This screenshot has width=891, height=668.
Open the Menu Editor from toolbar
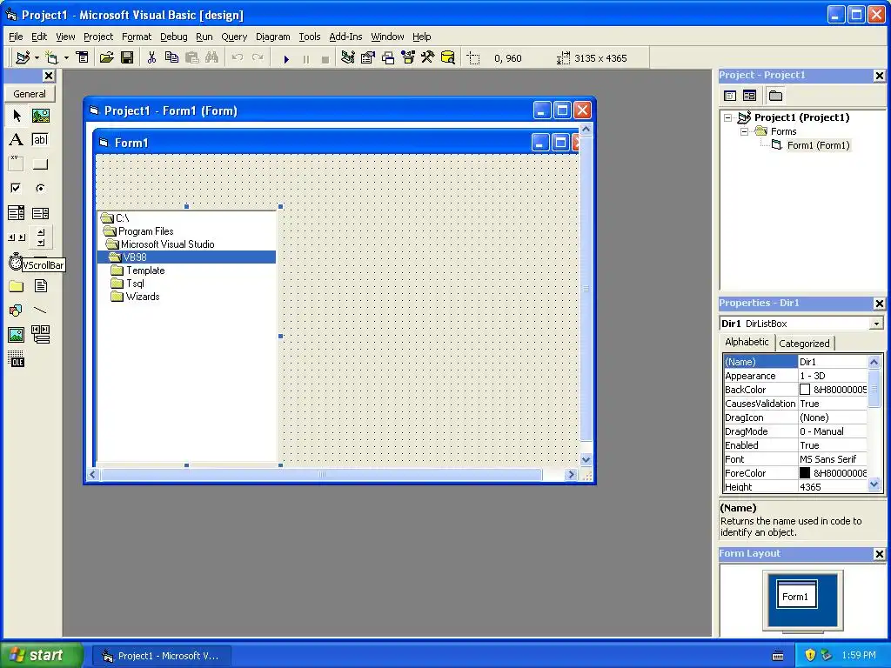tap(83, 57)
